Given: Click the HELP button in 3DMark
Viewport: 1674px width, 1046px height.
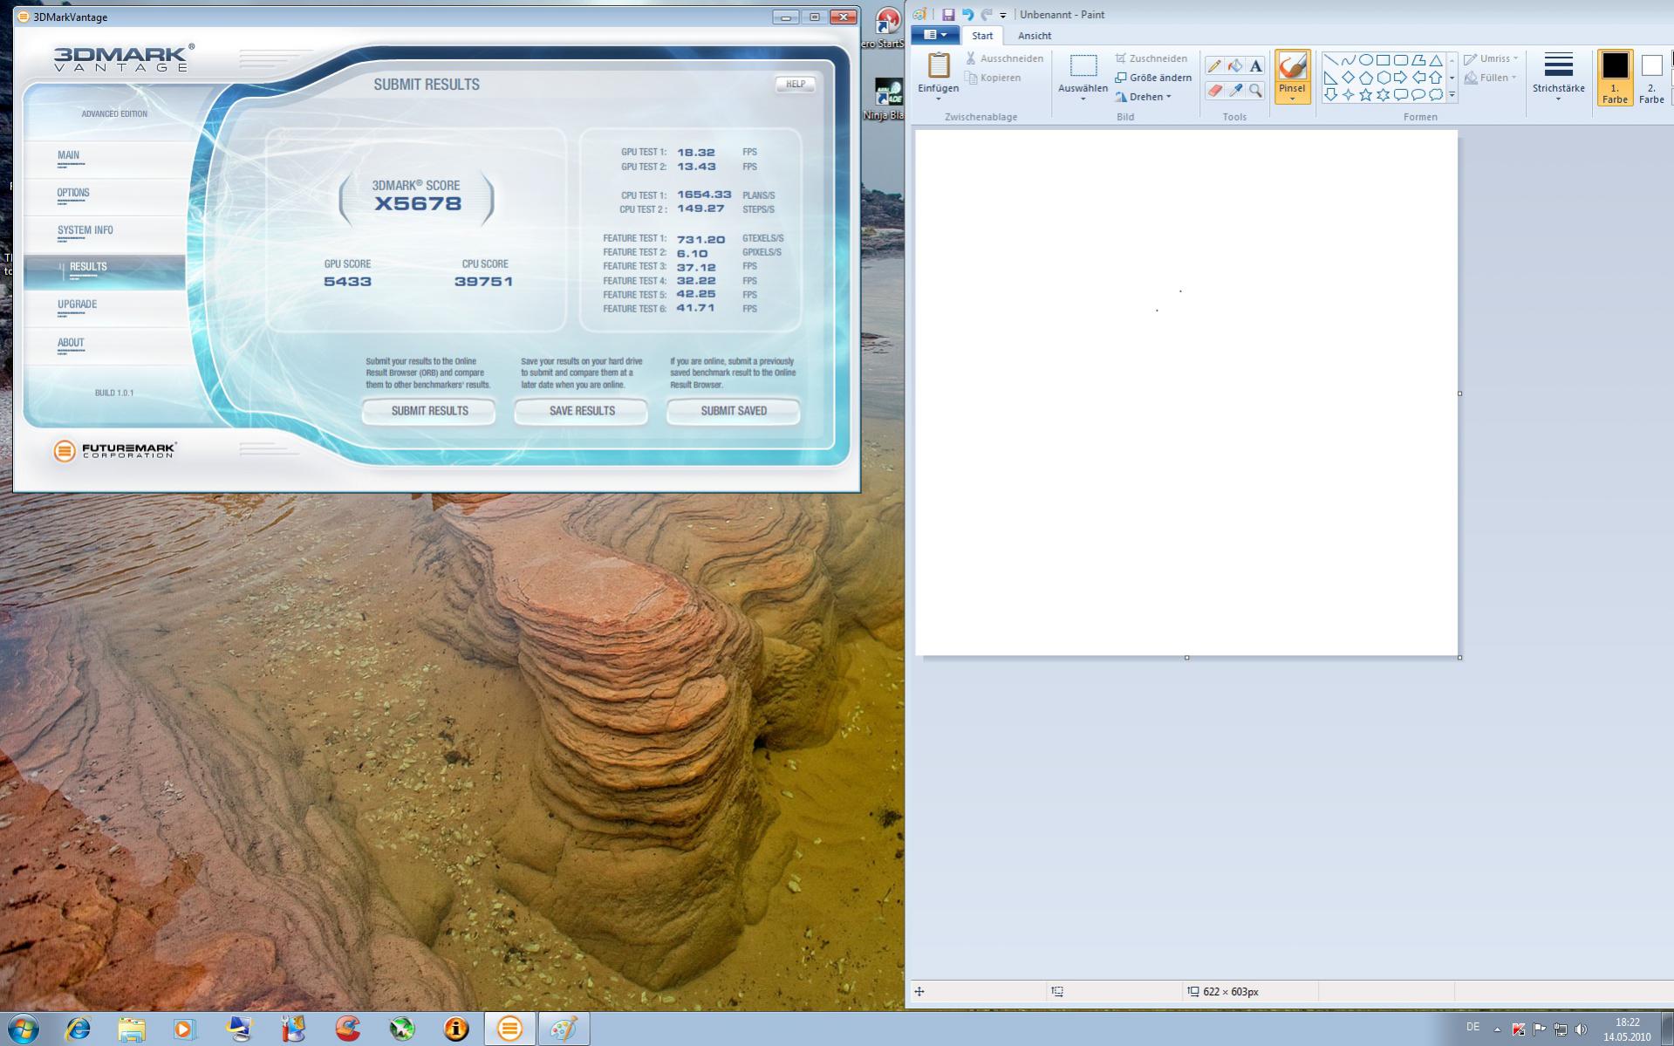Looking at the screenshot, I should click(x=795, y=84).
